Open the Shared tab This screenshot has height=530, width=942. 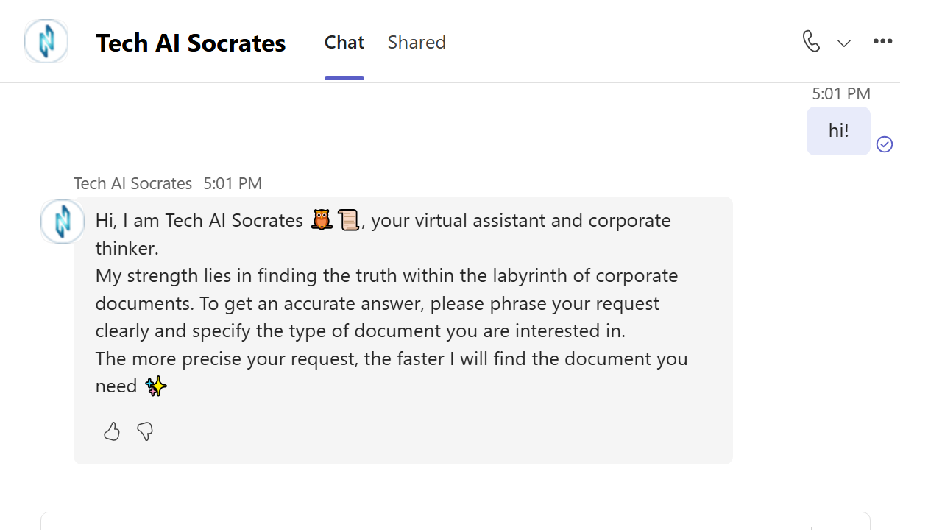point(417,43)
